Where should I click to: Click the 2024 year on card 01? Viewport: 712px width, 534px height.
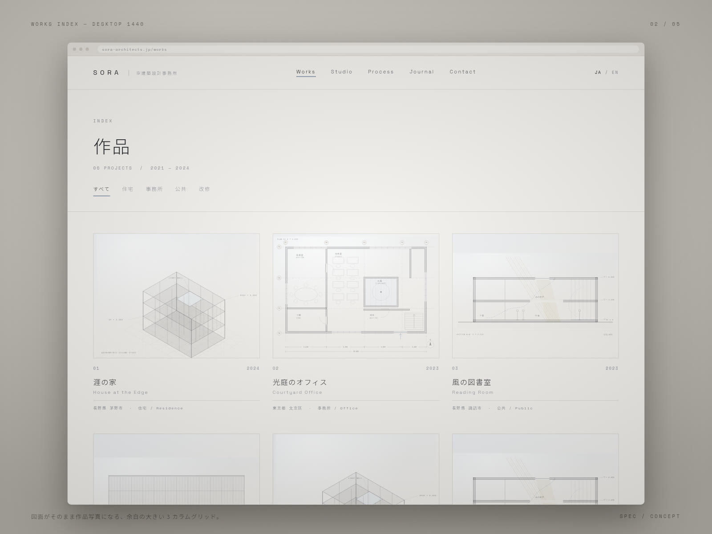click(253, 368)
